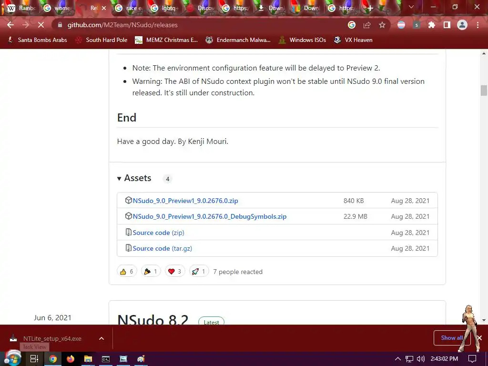Viewport: 488px width, 366px height.
Task: Switch to the 'lgbtq' tab
Action: (x=164, y=8)
